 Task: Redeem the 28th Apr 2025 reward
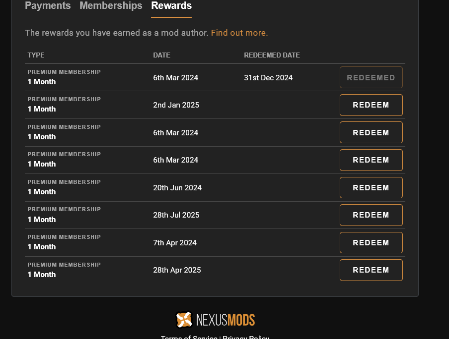371,270
